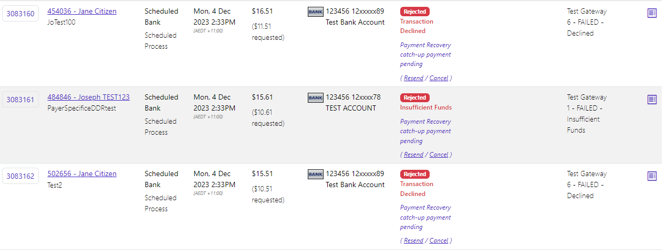Click bank icon beside Jane Citizen's 12xxxxx89 account
Image resolution: width=666 pixels, height=250 pixels.
[x=315, y=12]
